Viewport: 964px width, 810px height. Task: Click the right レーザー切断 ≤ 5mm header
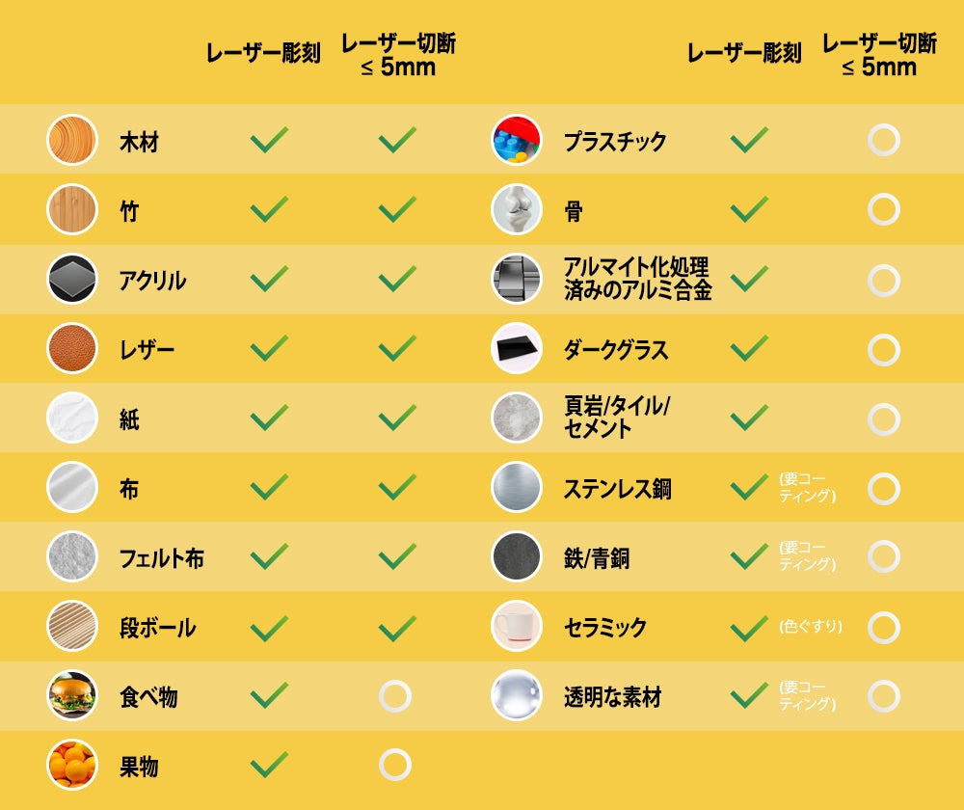click(878, 55)
